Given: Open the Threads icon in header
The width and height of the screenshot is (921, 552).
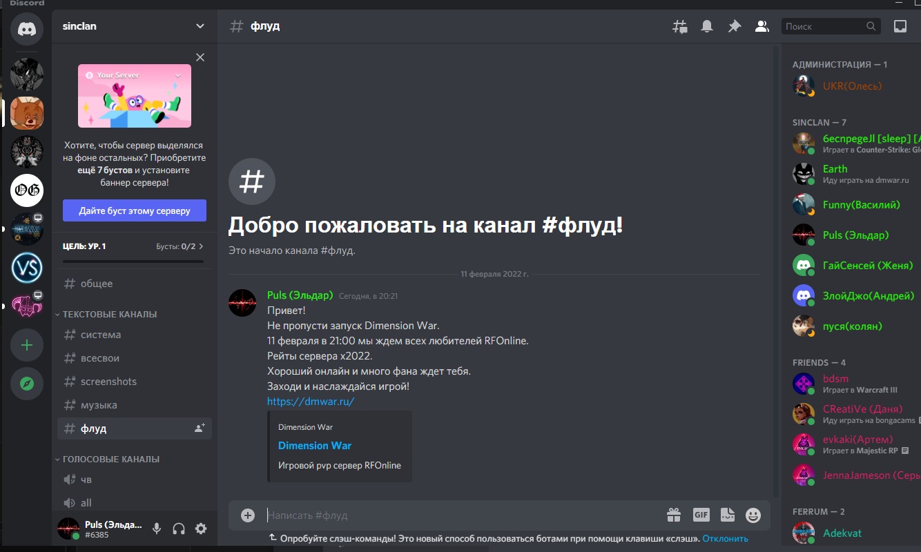Looking at the screenshot, I should click(680, 26).
